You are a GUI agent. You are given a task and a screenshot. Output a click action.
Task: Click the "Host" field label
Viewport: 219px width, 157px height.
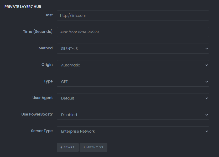coord(49,15)
